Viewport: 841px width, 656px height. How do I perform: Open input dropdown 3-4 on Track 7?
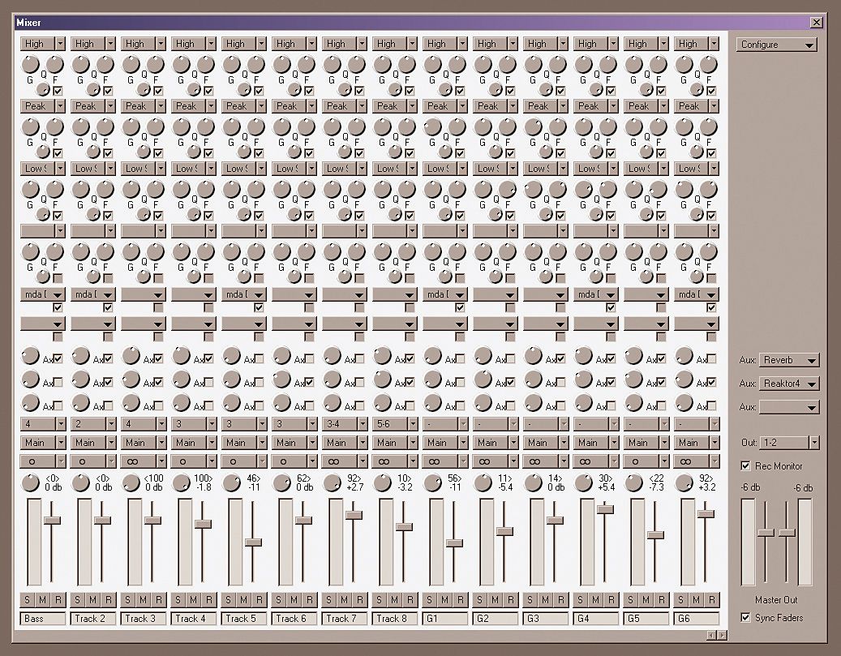tap(345, 424)
